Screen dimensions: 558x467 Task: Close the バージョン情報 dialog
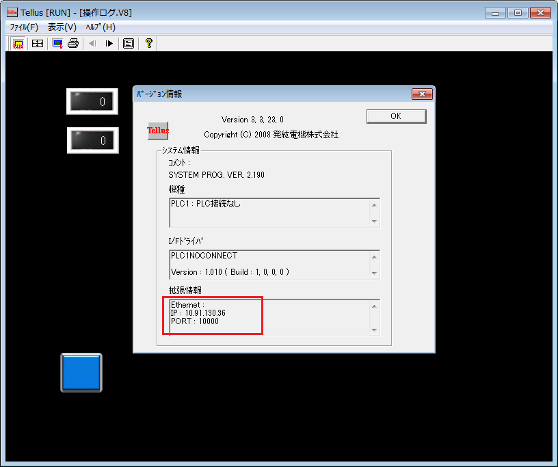coord(421,94)
